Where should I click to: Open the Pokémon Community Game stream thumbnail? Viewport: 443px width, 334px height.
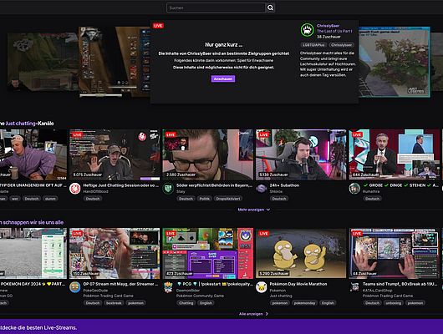coord(207,253)
